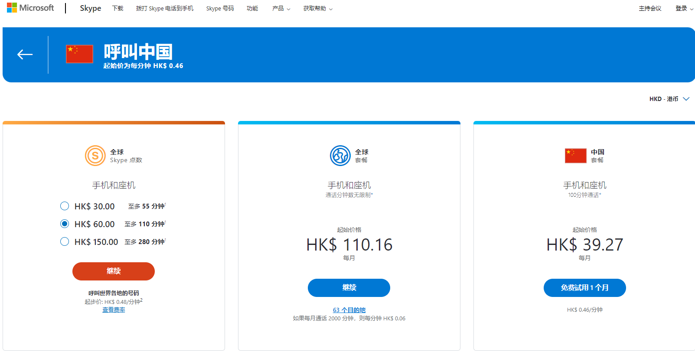
Task: Click the blue 继续 button for 全球套餐
Action: 349,288
